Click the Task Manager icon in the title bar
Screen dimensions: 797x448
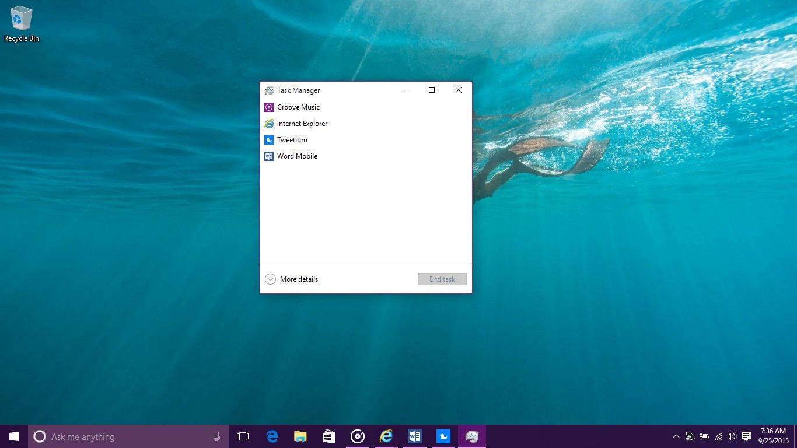[x=269, y=90]
